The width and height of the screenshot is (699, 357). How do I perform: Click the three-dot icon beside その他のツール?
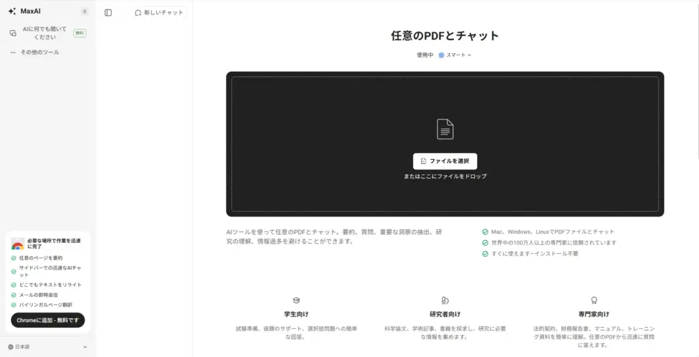pyautogui.click(x=13, y=53)
